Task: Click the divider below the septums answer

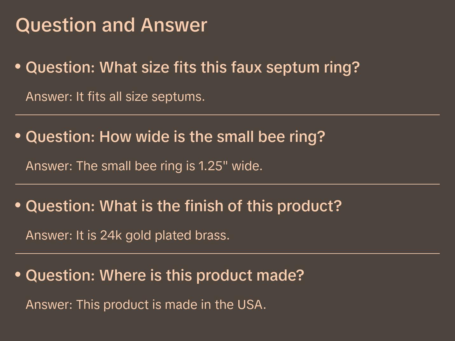Action: pos(227,115)
